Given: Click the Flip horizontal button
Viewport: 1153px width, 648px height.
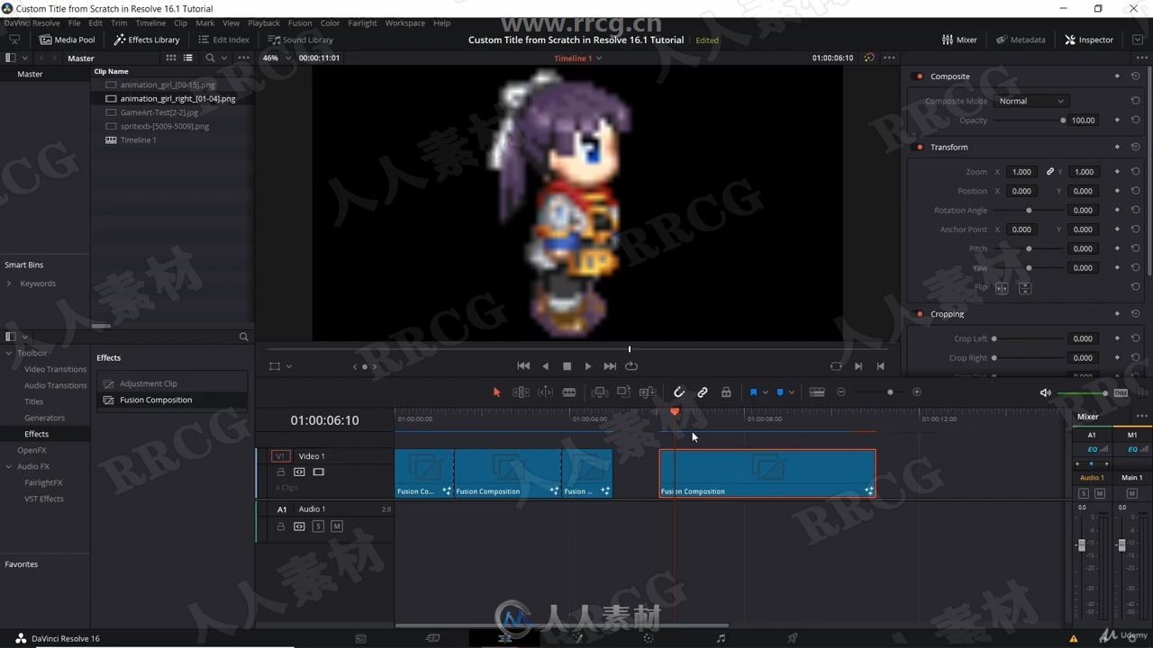Looking at the screenshot, I should (x=1002, y=288).
